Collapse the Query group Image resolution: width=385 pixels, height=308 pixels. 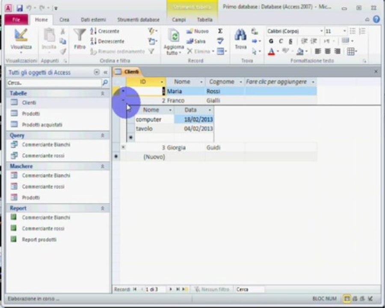(103, 136)
